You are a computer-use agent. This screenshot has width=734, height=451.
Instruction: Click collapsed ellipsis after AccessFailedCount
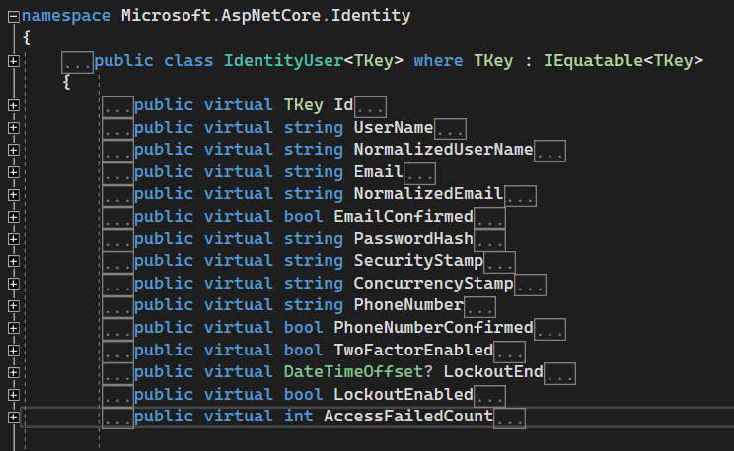(510, 419)
